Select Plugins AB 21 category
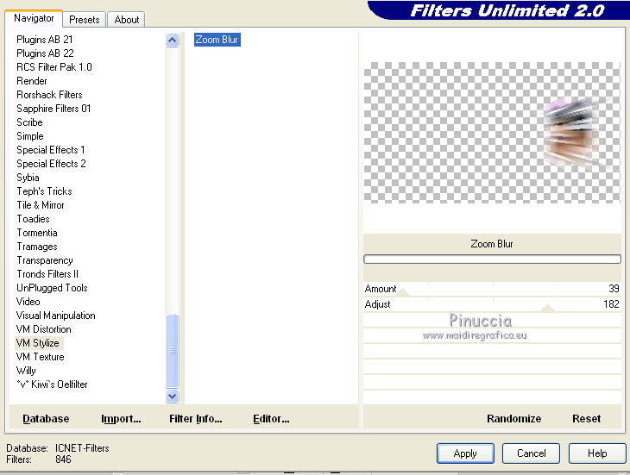 click(x=45, y=40)
